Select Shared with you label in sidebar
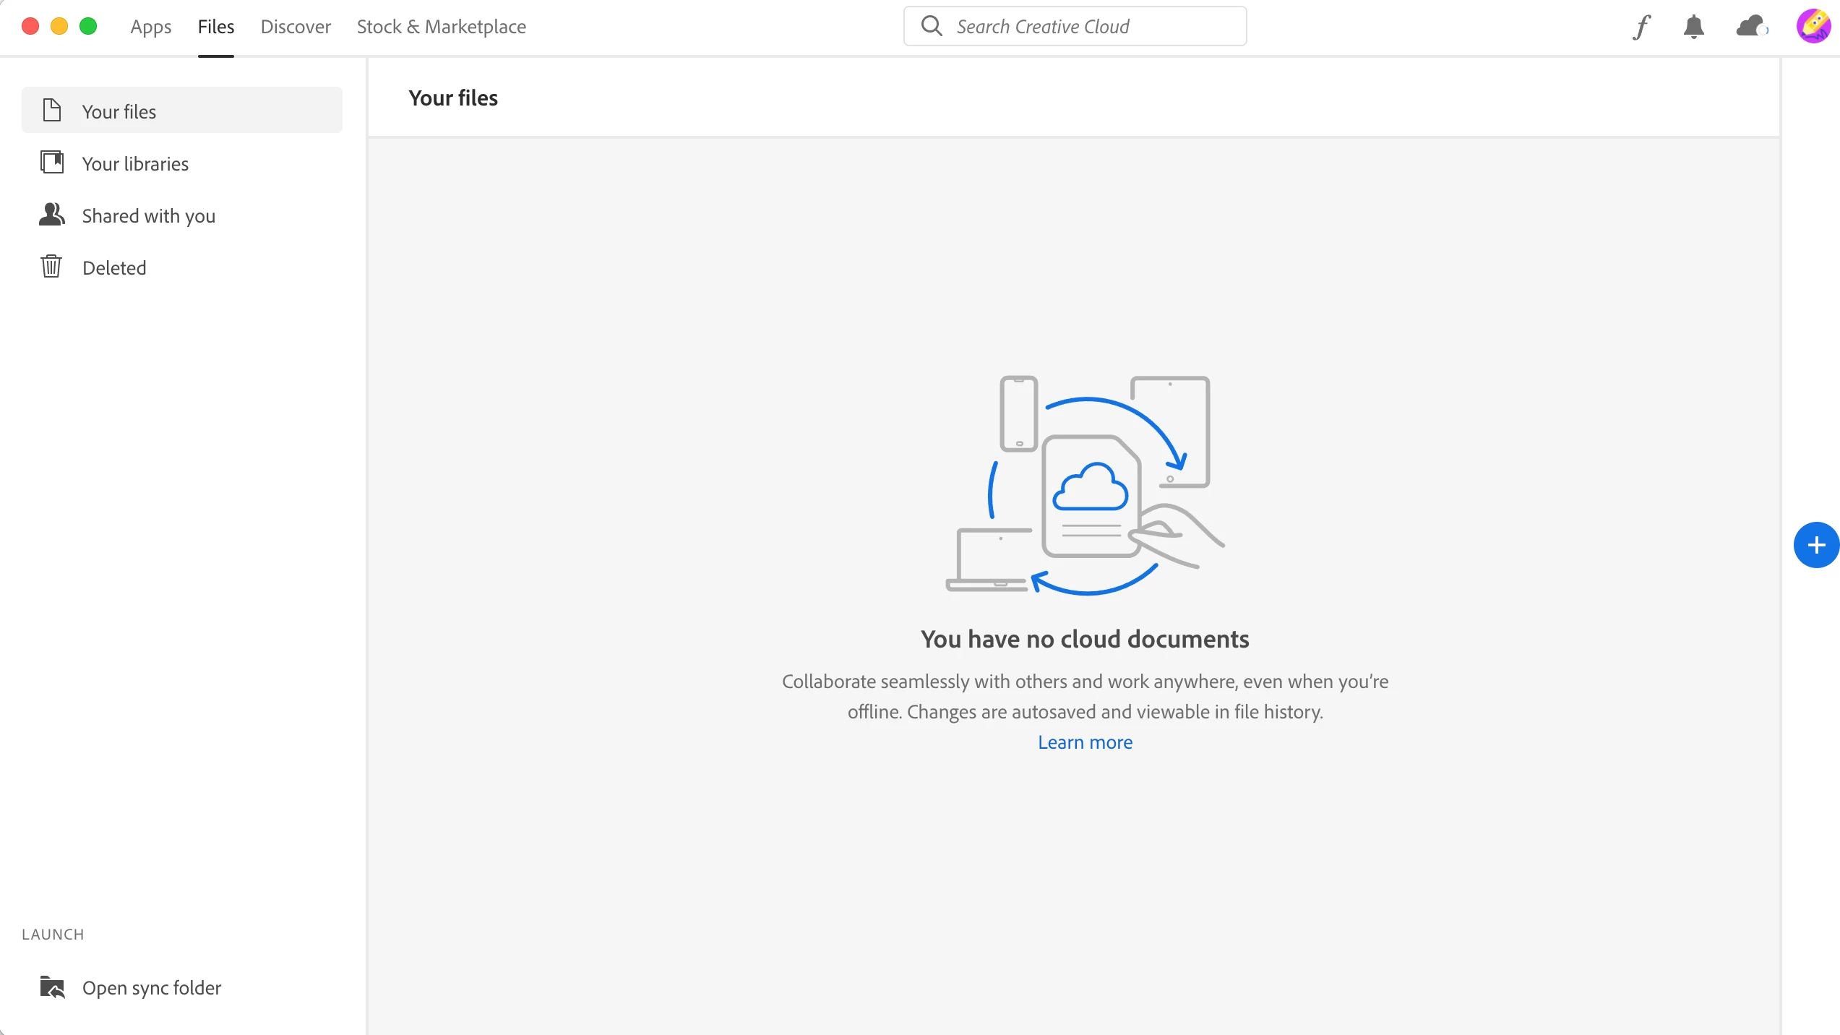 [149, 215]
